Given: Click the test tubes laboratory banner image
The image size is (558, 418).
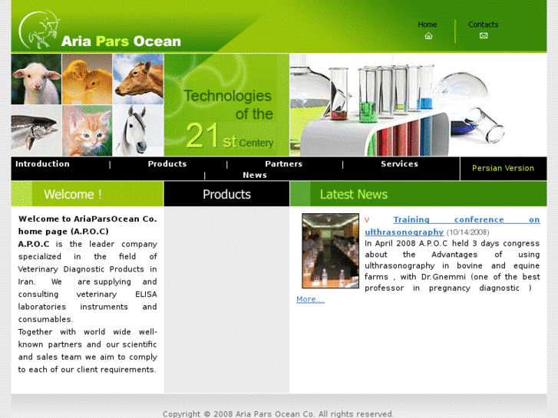Looking at the screenshot, I should pyautogui.click(x=418, y=105).
